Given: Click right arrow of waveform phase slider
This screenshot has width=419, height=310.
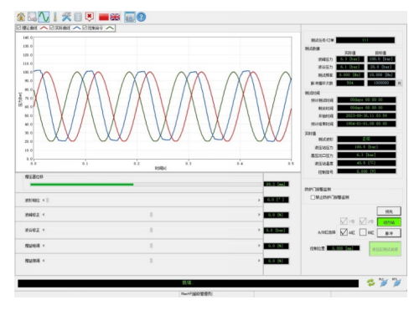Looking at the screenshot, I should pyautogui.click(x=259, y=200).
